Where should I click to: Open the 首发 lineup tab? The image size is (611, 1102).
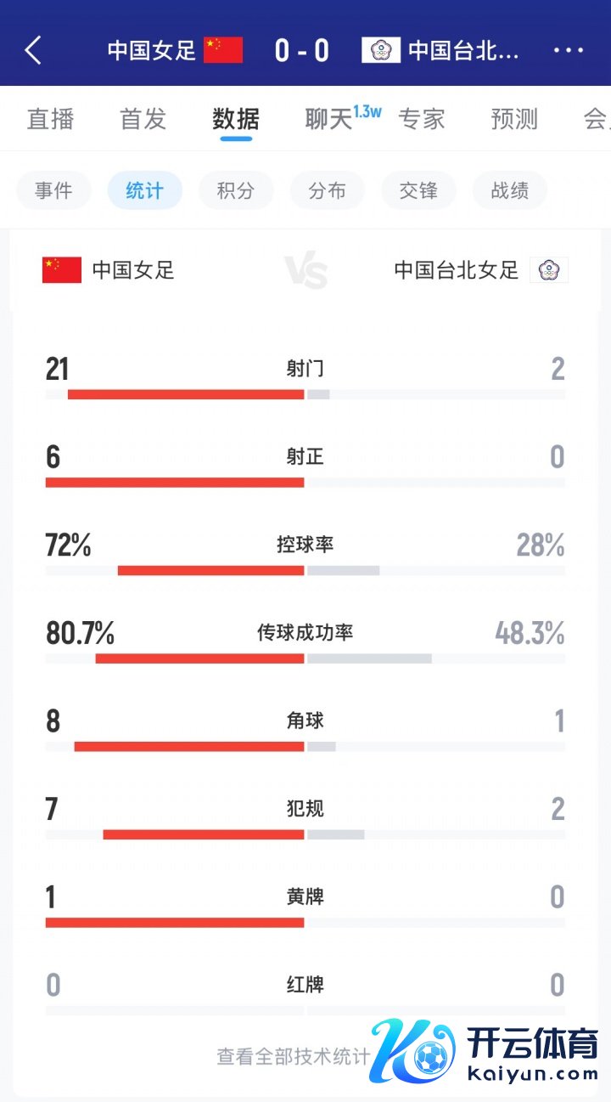pyautogui.click(x=143, y=119)
